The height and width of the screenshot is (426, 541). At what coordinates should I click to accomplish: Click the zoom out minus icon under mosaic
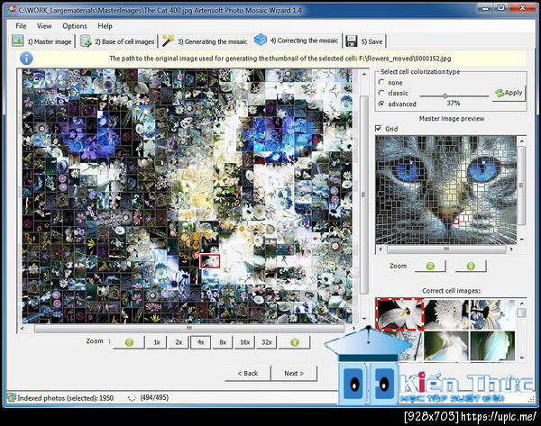129,342
